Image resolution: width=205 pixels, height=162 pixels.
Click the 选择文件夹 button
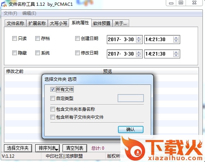coord(18,148)
